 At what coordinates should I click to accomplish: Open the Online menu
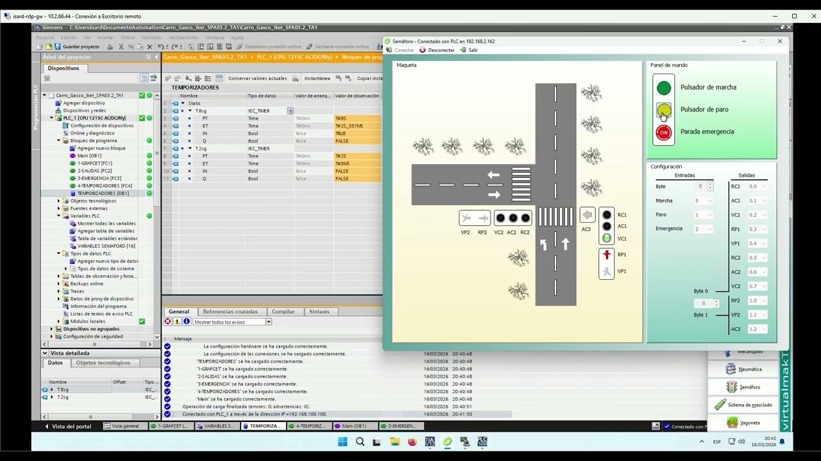click(x=128, y=38)
